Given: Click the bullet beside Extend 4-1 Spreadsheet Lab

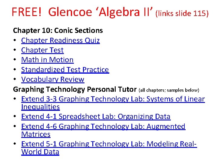Looking at the screenshot, I should coord(15,116).
